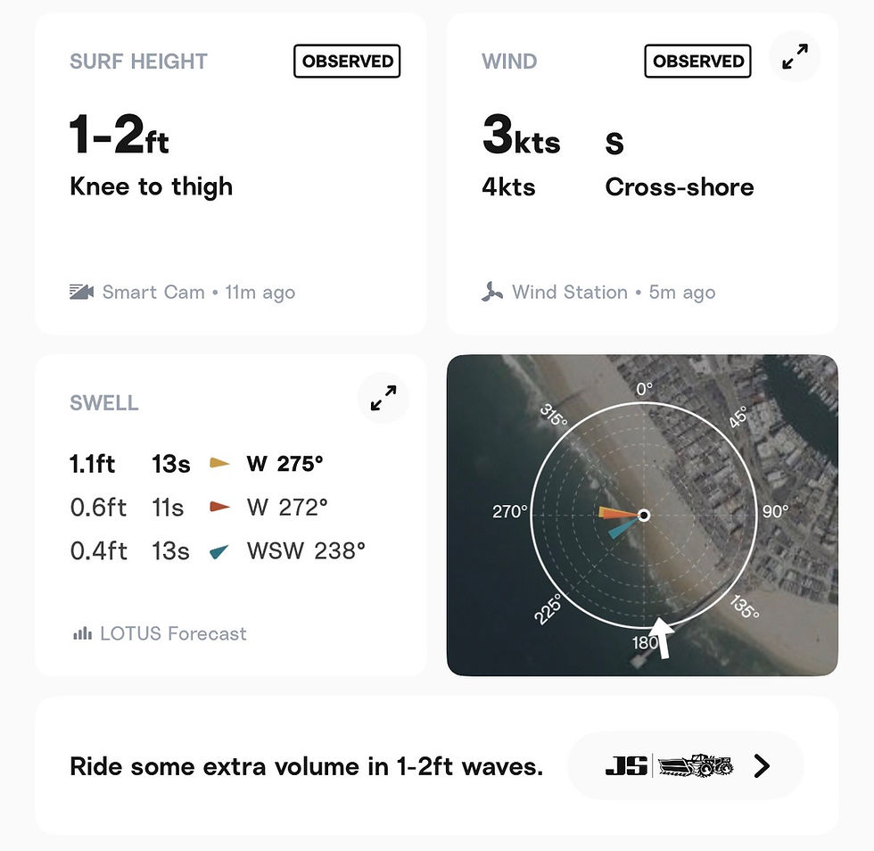Click the bulldozer logo icon
This screenshot has width=874, height=851.
point(695,765)
